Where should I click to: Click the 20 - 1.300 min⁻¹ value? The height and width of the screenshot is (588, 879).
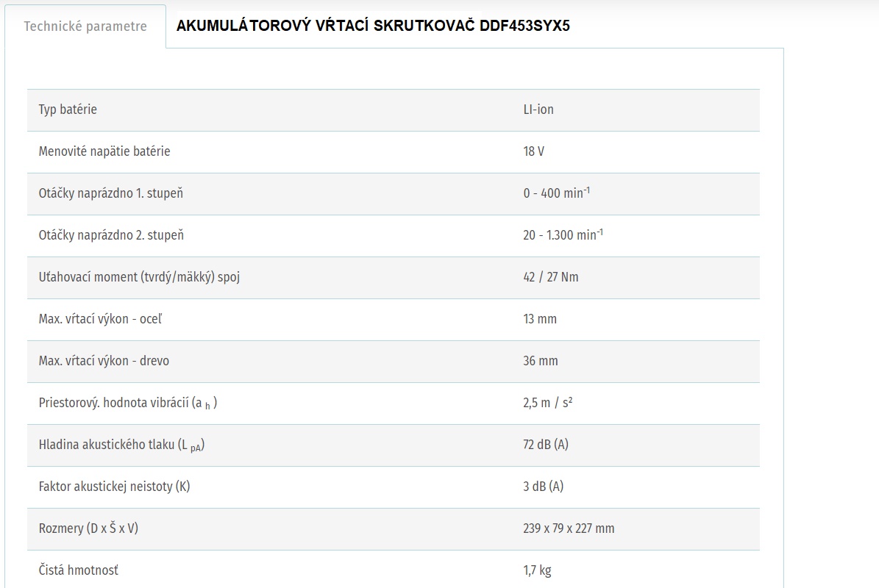pyautogui.click(x=563, y=235)
